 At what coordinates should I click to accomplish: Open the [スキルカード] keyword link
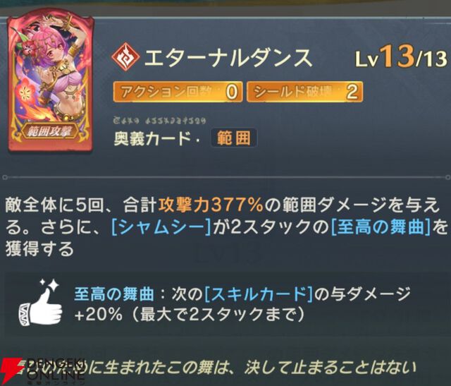click(259, 294)
